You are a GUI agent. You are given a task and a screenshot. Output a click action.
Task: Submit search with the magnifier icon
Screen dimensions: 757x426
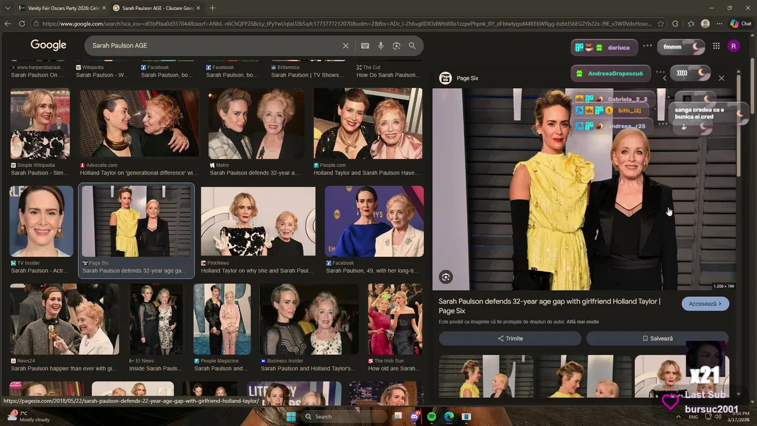(412, 46)
